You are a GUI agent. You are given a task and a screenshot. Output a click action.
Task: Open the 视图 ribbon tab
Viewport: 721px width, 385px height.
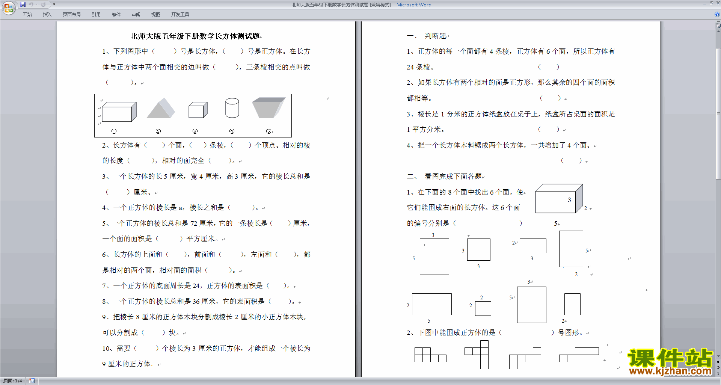pyautogui.click(x=156, y=15)
